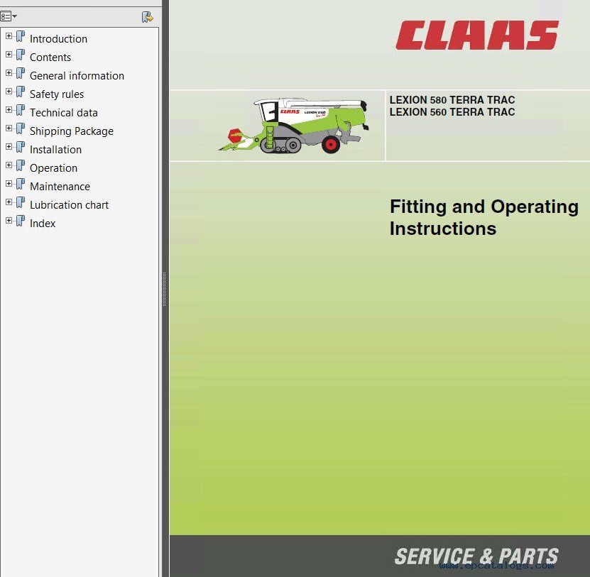Click the Maintenance bookmark icon
590x577 pixels.
21,184
